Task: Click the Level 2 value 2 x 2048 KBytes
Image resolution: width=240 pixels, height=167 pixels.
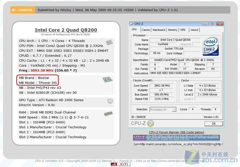Action: 207,95
